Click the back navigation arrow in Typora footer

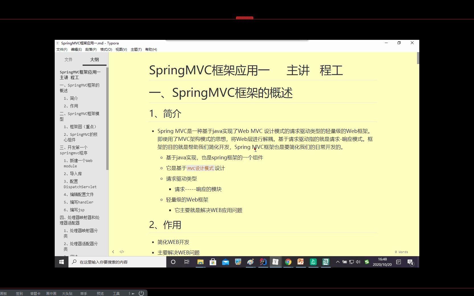[x=113, y=252]
